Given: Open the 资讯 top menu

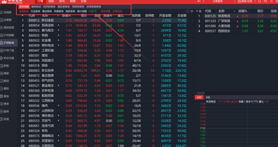Looking at the screenshot, I should (x=62, y=1).
